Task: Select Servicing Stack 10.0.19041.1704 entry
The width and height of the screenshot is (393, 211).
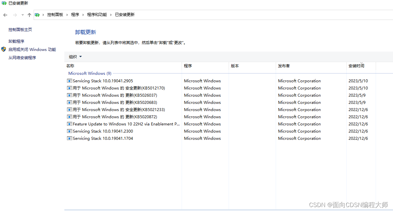Action: pos(103,138)
